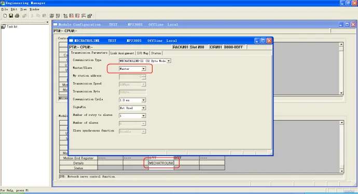Click the second-to-last toolbar icon

(x=84, y=16)
